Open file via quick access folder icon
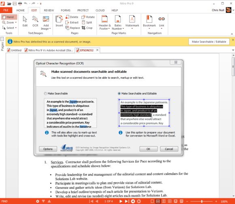Image resolution: width=235 pixels, height=204 pixels. tap(9, 3)
